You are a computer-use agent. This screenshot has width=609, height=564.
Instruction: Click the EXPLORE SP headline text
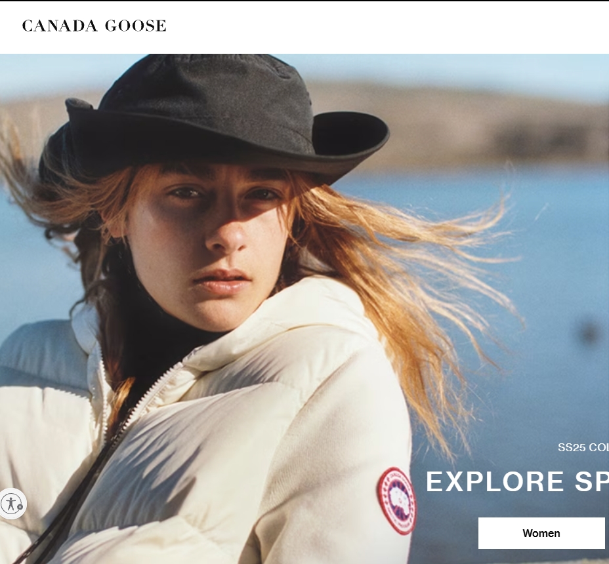(x=517, y=481)
